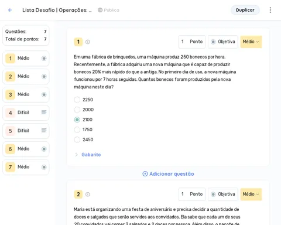Click the info icon next to question 2
281x225 pixels.
click(88, 195)
